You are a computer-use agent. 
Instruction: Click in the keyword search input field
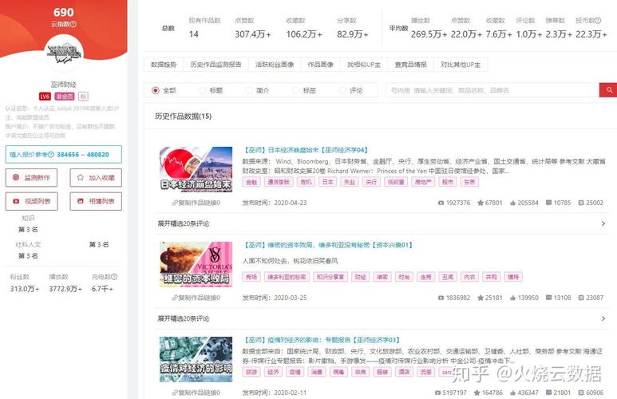492,90
